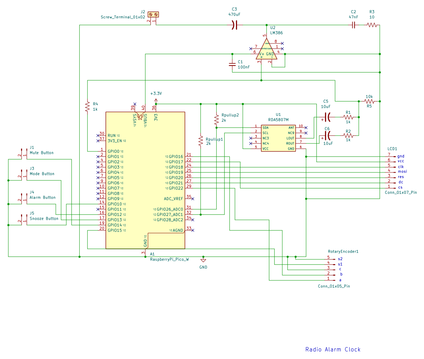The height and width of the screenshot is (359, 424).
Task: Select the J1 Mute Button connector symbol
Action: (x=24, y=153)
